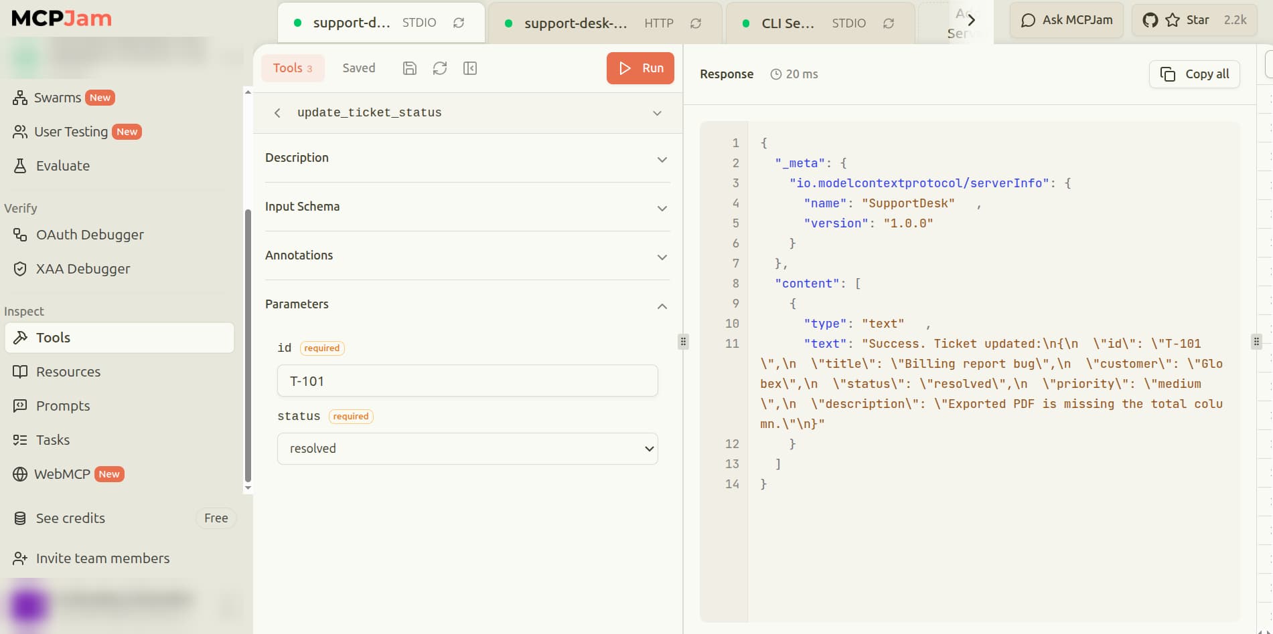Click Invite team members

pyautogui.click(x=91, y=558)
